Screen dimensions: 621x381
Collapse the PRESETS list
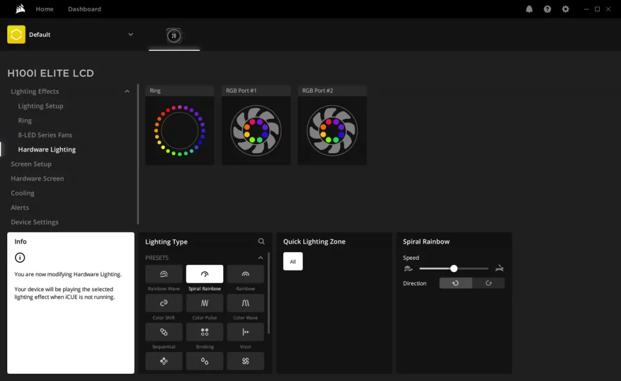[x=260, y=258]
